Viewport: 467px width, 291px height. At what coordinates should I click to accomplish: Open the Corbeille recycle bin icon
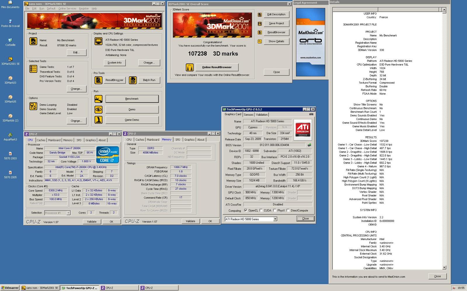(x=10, y=42)
